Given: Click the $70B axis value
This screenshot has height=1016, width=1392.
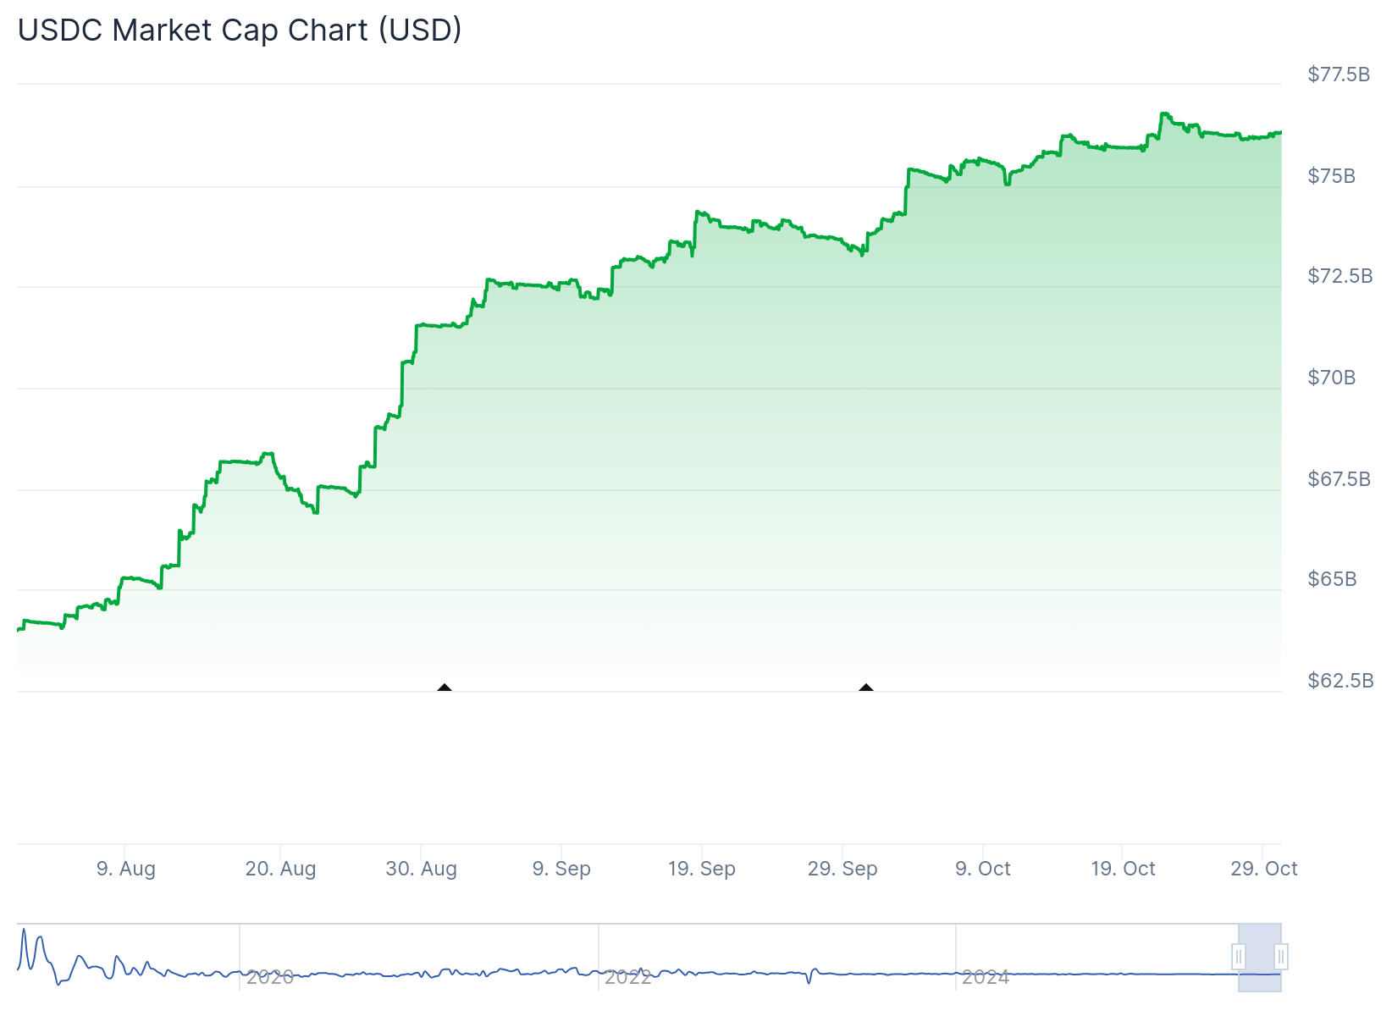Looking at the screenshot, I should point(1332,378).
